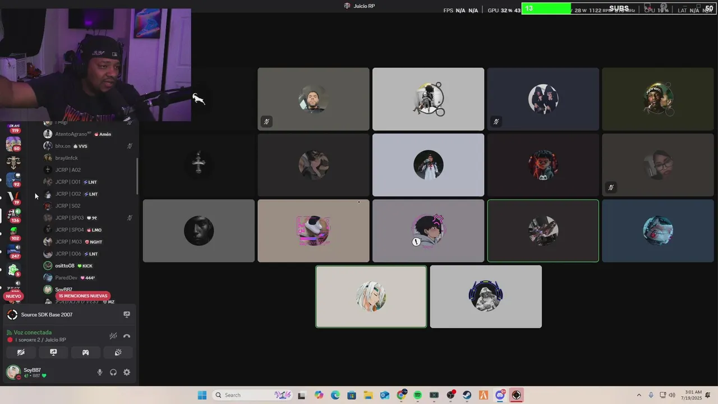The height and width of the screenshot is (404, 718).
Task: Open Microsoft Edge from taskbar
Action: point(335,395)
